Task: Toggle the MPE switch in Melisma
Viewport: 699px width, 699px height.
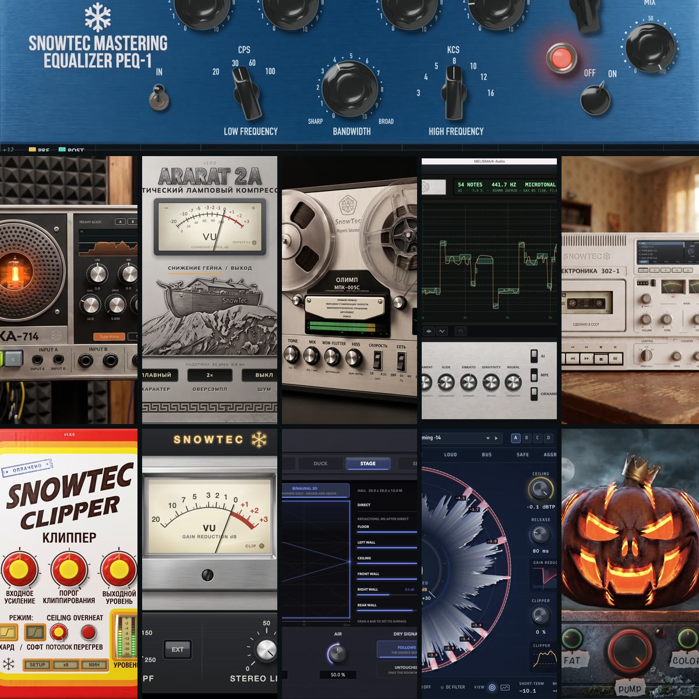Action: (x=534, y=375)
